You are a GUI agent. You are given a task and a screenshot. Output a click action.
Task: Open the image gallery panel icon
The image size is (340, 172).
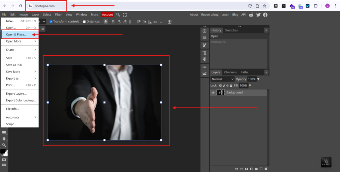pyautogui.click(x=205, y=74)
